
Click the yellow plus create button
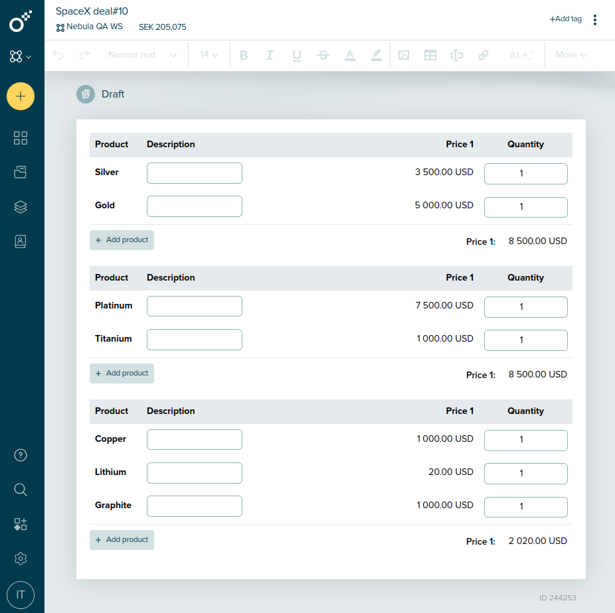[x=21, y=96]
